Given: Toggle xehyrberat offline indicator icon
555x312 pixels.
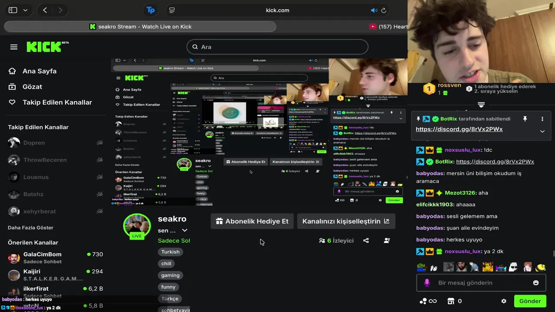Looking at the screenshot, I should (100, 211).
